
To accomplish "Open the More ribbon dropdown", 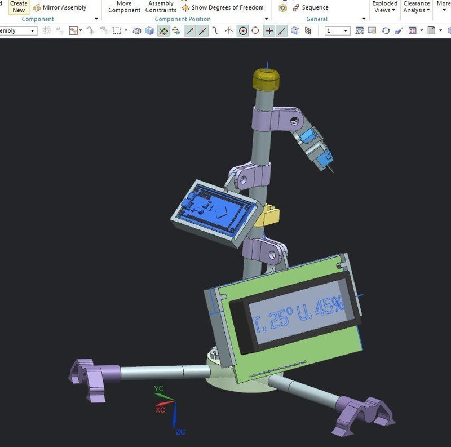I will [444, 7].
